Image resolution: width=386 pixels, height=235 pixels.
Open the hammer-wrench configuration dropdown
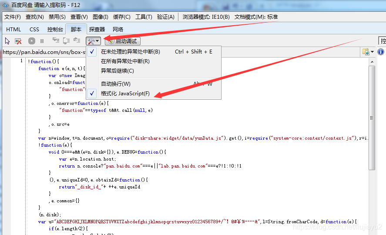pyautogui.click(x=93, y=41)
